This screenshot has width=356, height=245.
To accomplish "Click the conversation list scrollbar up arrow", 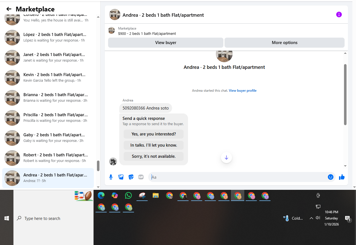I will point(98,17).
